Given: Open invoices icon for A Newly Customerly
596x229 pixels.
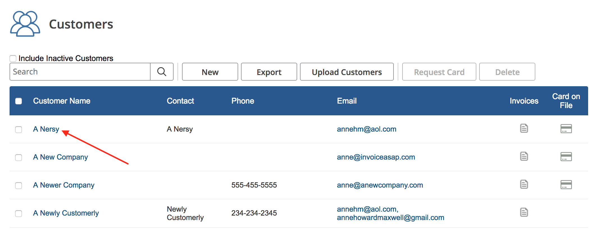Looking at the screenshot, I should [524, 212].
